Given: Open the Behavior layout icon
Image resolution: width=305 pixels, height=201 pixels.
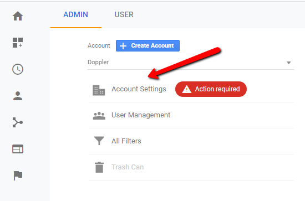Looking at the screenshot, I should click(18, 149).
